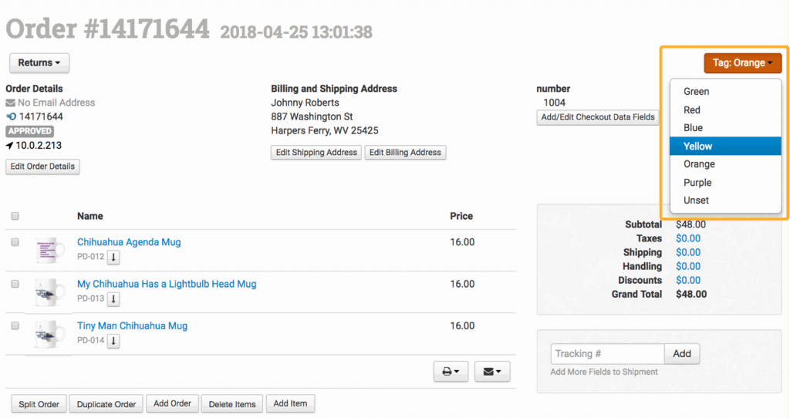Image resolution: width=790 pixels, height=418 pixels.
Task: Open the Add More Fields to Shipment link
Action: pyautogui.click(x=604, y=372)
